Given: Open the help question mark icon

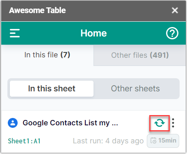Looking at the screenshot, I should pos(172,33).
